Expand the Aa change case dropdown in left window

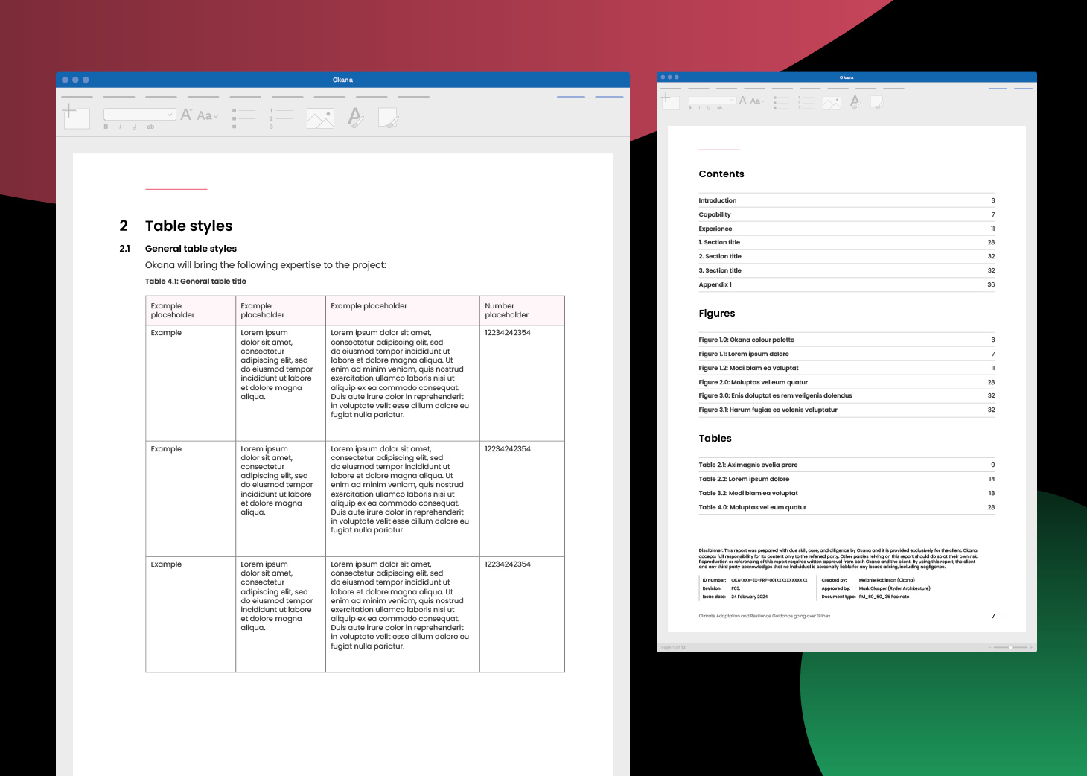coord(208,116)
